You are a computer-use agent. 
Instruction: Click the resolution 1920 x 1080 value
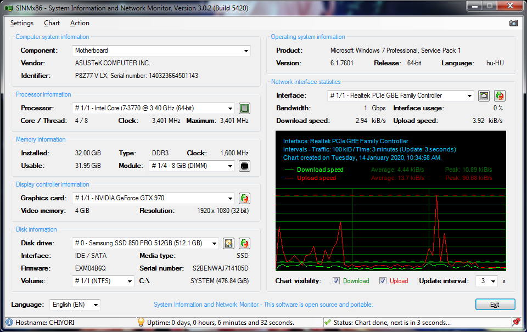point(223,211)
